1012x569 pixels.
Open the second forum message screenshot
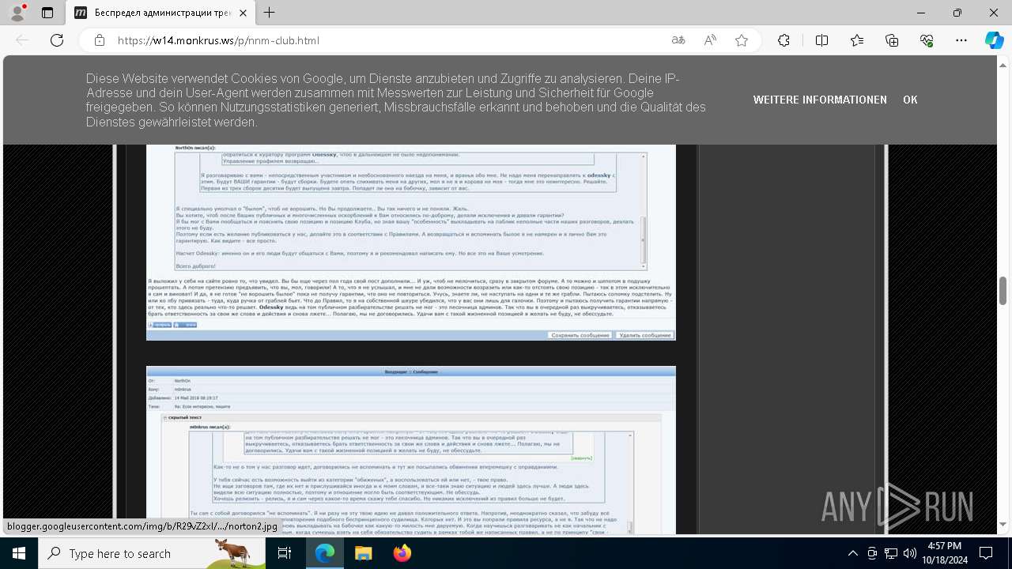click(411, 450)
